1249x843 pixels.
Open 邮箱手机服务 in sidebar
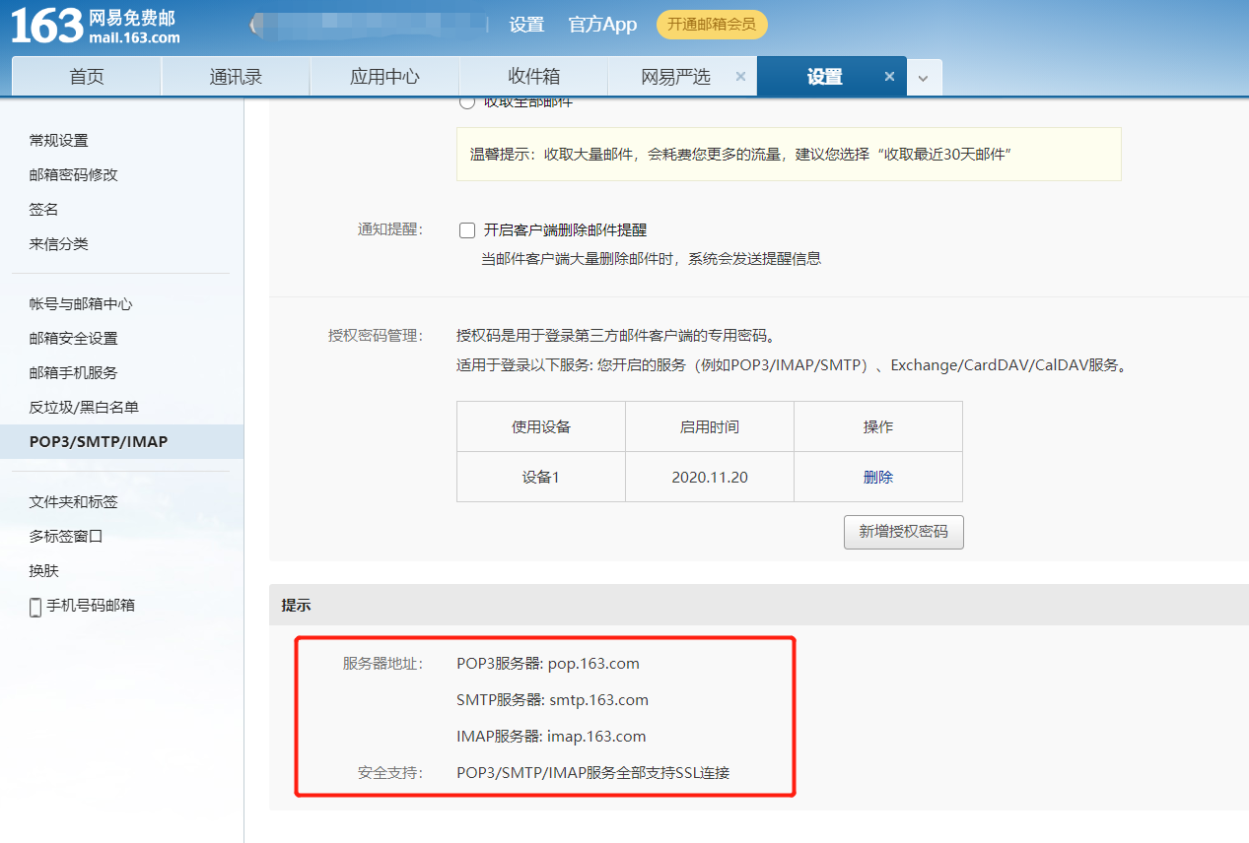pyautogui.click(x=74, y=373)
